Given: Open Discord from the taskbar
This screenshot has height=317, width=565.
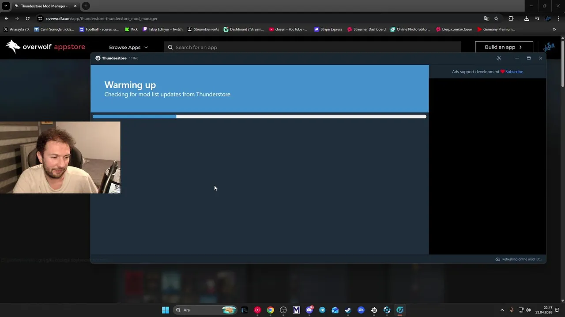Looking at the screenshot, I should pyautogui.click(x=309, y=310).
